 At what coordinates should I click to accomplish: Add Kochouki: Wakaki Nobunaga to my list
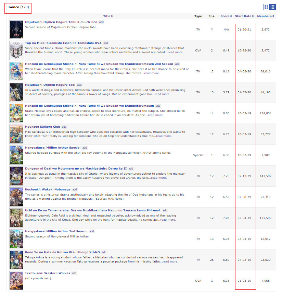(x=75, y=189)
